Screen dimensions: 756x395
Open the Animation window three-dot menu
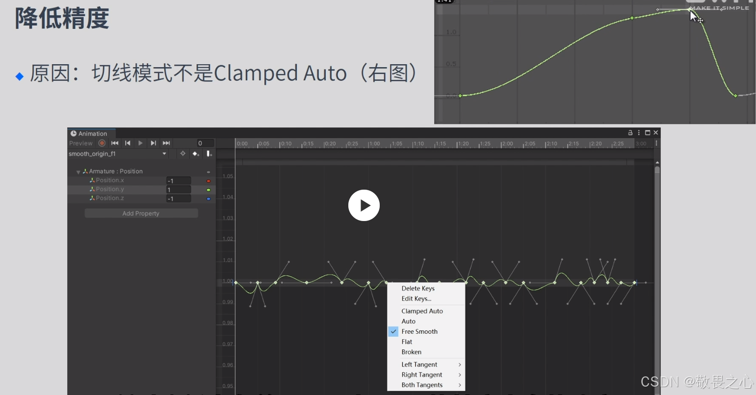(x=639, y=133)
